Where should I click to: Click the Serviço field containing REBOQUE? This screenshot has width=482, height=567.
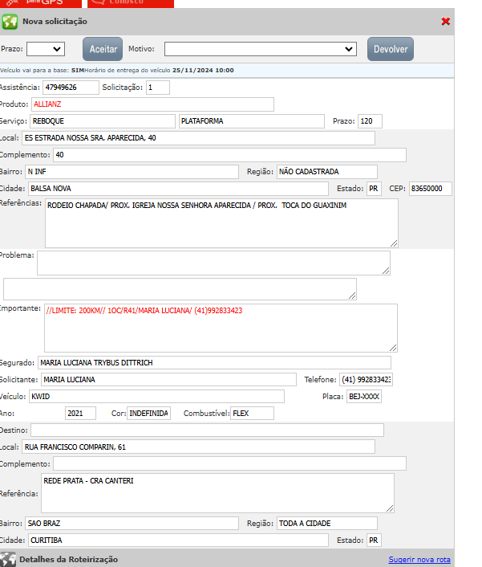click(x=103, y=121)
